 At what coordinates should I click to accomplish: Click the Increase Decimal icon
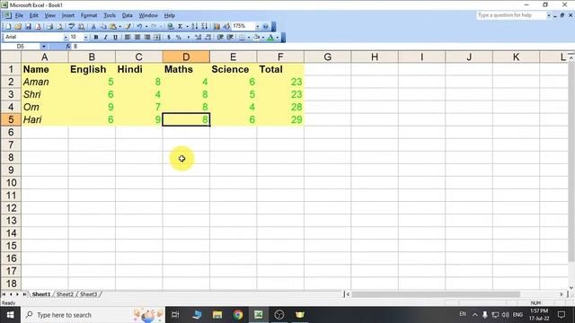pyautogui.click(x=198, y=37)
